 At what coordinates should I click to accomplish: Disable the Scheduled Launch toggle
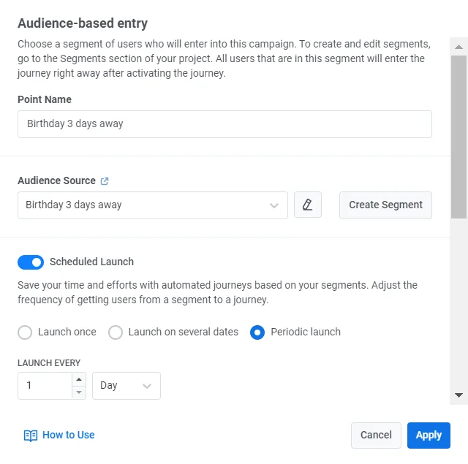click(x=31, y=262)
